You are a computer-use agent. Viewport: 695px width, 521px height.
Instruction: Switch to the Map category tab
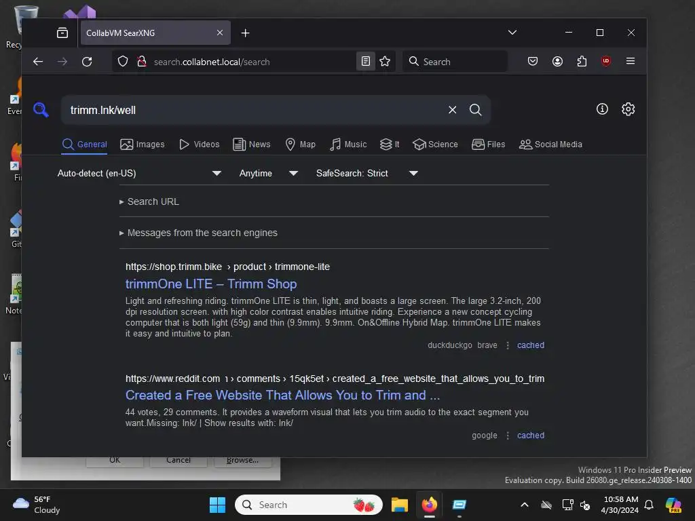point(300,144)
